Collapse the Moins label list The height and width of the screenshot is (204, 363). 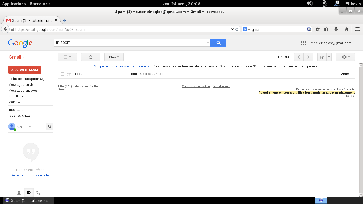pos(14,102)
